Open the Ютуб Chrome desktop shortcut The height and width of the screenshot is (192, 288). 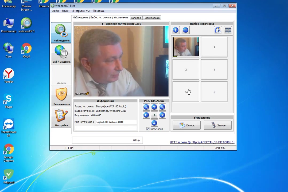click(26, 50)
